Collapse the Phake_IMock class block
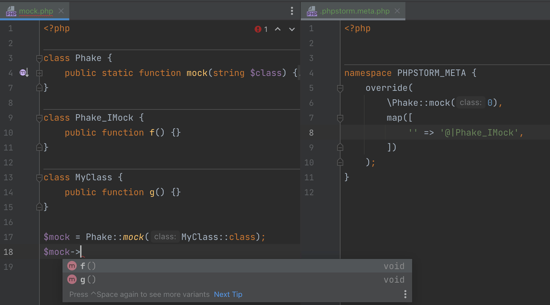 (39, 118)
